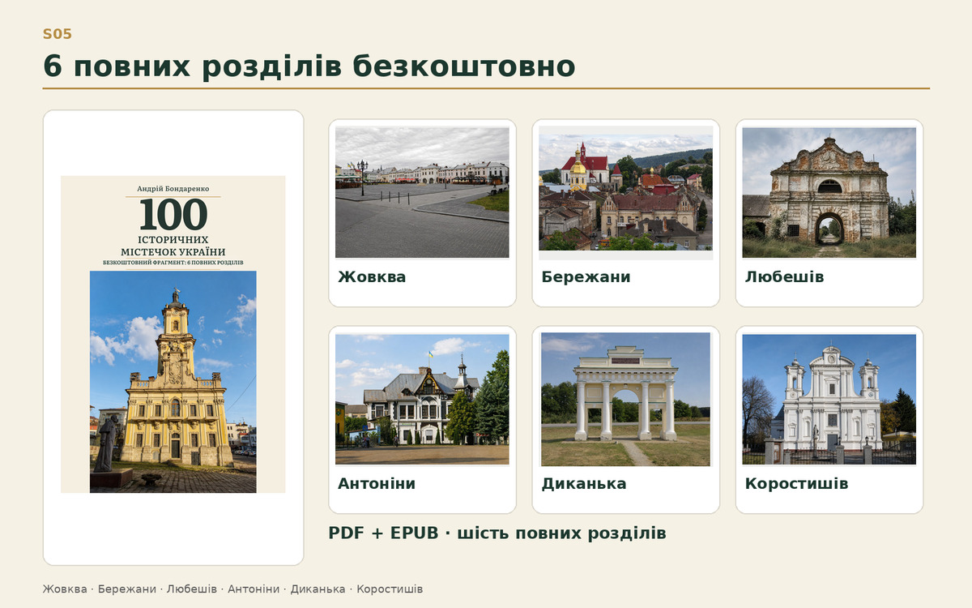Viewport: 972px width, 608px height.
Task: Click the footer list of six town names
Action: pos(232,589)
